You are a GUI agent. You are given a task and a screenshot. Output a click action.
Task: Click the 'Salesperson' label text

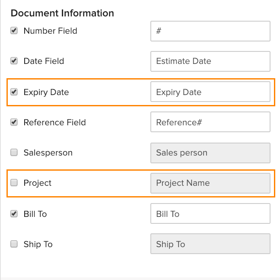48,153
